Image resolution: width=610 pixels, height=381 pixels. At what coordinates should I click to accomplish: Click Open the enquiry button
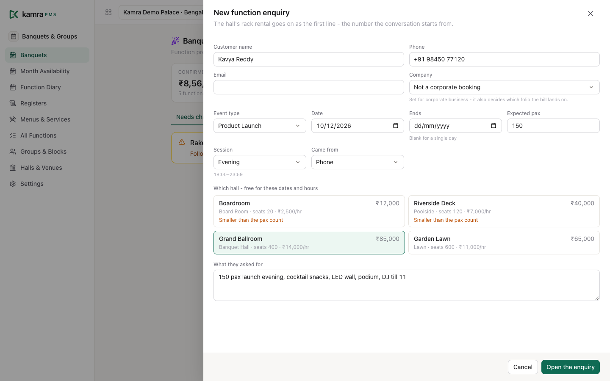pyautogui.click(x=570, y=367)
